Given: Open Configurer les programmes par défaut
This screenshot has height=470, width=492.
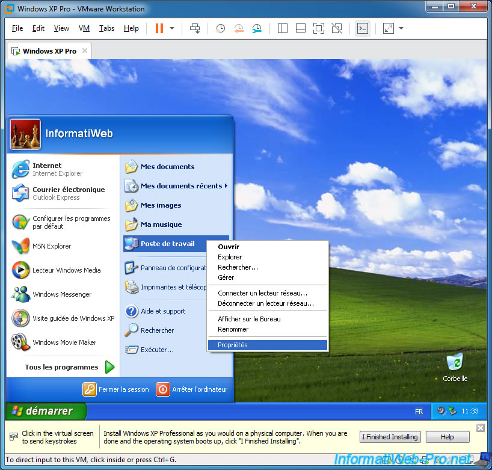Looking at the screenshot, I should [x=62, y=222].
